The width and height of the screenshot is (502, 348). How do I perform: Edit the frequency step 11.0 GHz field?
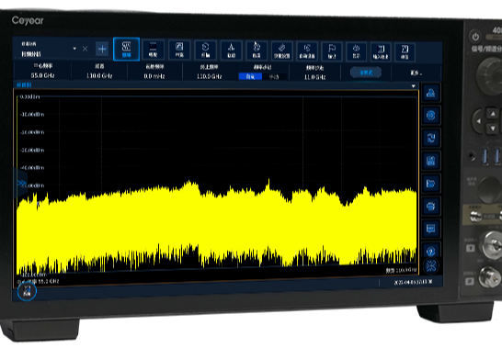(314, 73)
